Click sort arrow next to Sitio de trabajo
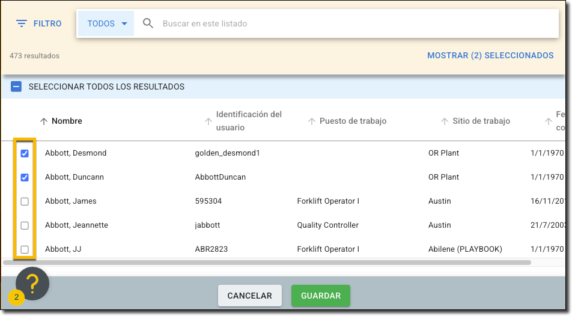572x316 pixels. 445,121
